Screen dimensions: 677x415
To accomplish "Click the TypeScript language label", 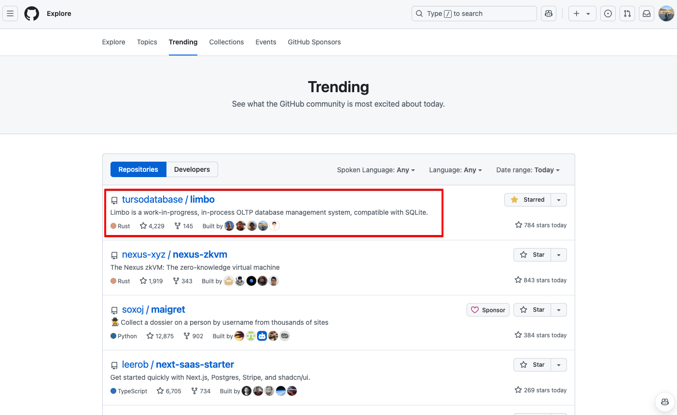I will (x=133, y=391).
